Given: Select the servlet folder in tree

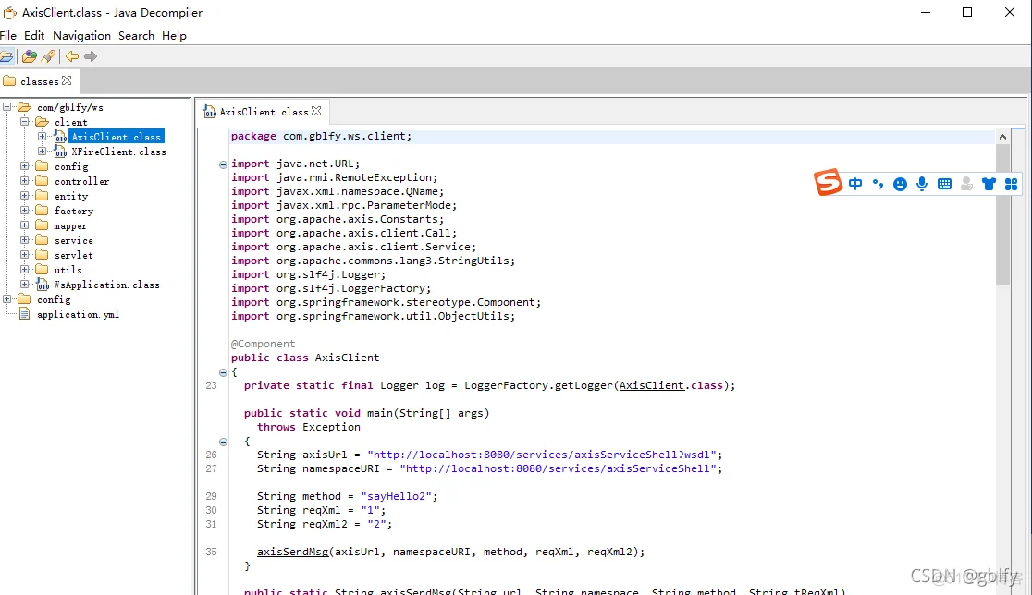Looking at the screenshot, I should pos(74,255).
